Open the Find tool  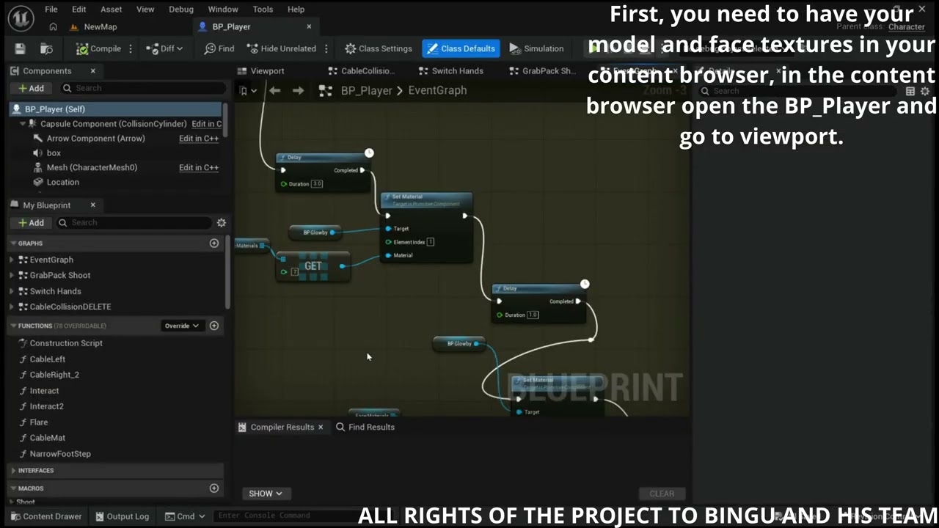[x=219, y=48]
